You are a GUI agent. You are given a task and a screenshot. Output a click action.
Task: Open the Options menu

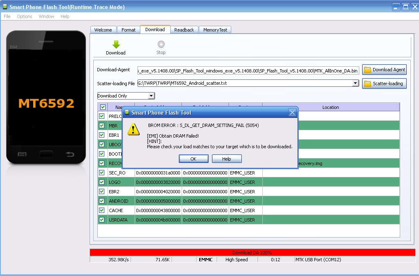(x=25, y=16)
